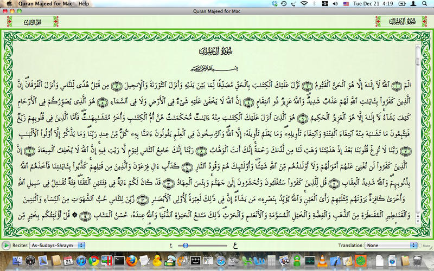Image resolution: width=434 pixels, height=271 pixels.
Task: Open Xcode from the Dock
Action: 335,261
